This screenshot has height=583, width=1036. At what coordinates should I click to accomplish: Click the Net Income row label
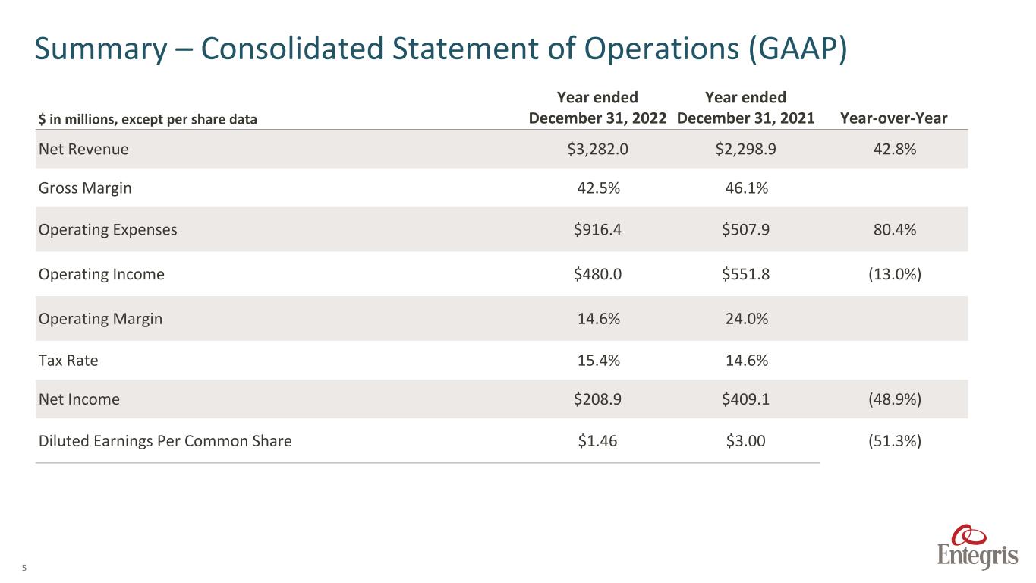pyautogui.click(x=79, y=399)
